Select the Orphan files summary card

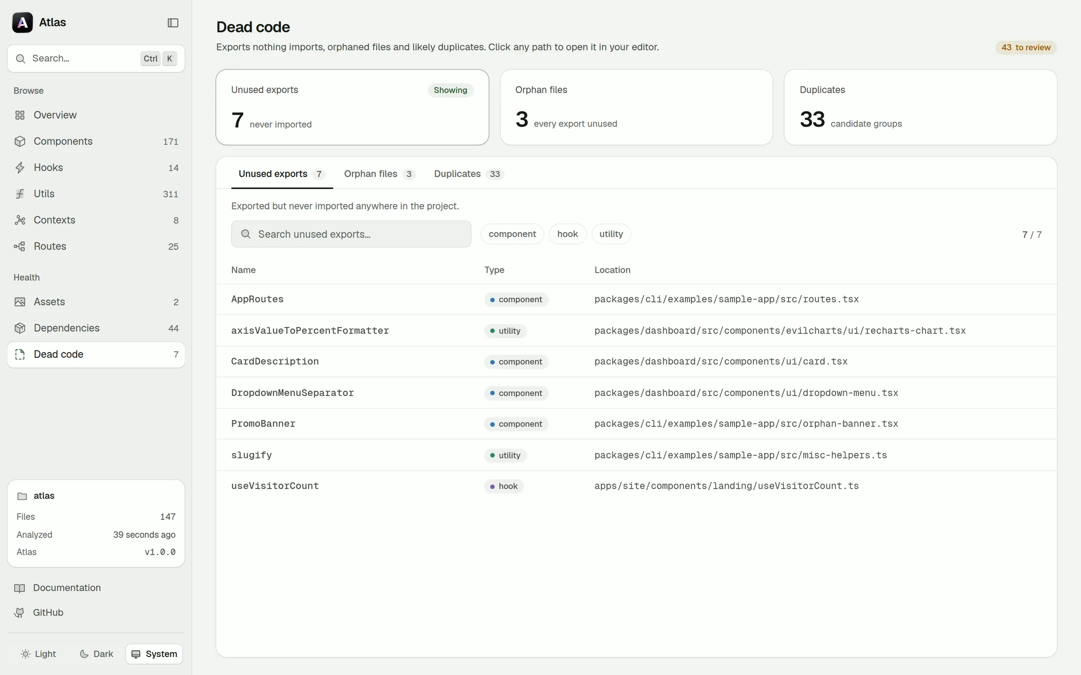pyautogui.click(x=636, y=107)
